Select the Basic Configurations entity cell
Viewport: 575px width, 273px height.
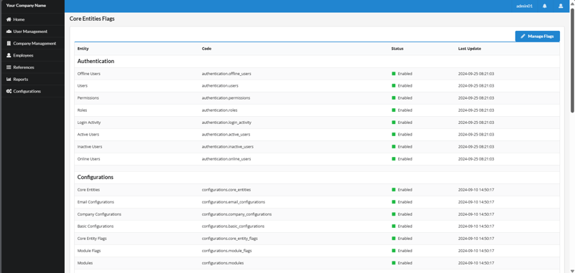pyautogui.click(x=96, y=226)
